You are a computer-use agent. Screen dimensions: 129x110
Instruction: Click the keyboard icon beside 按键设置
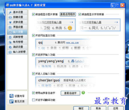pos(10,17)
